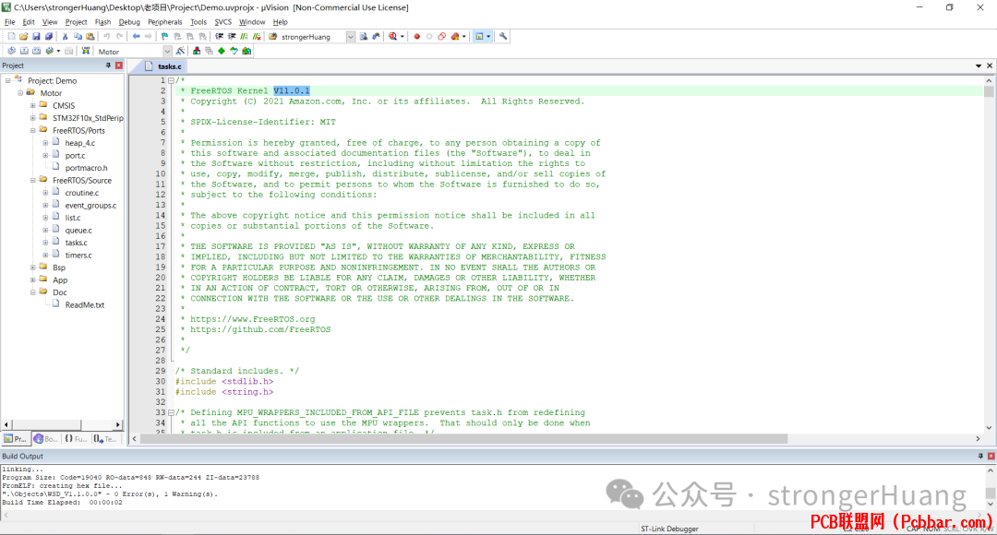Open the window layout dropdown arrow
The width and height of the screenshot is (997, 535).
click(488, 37)
